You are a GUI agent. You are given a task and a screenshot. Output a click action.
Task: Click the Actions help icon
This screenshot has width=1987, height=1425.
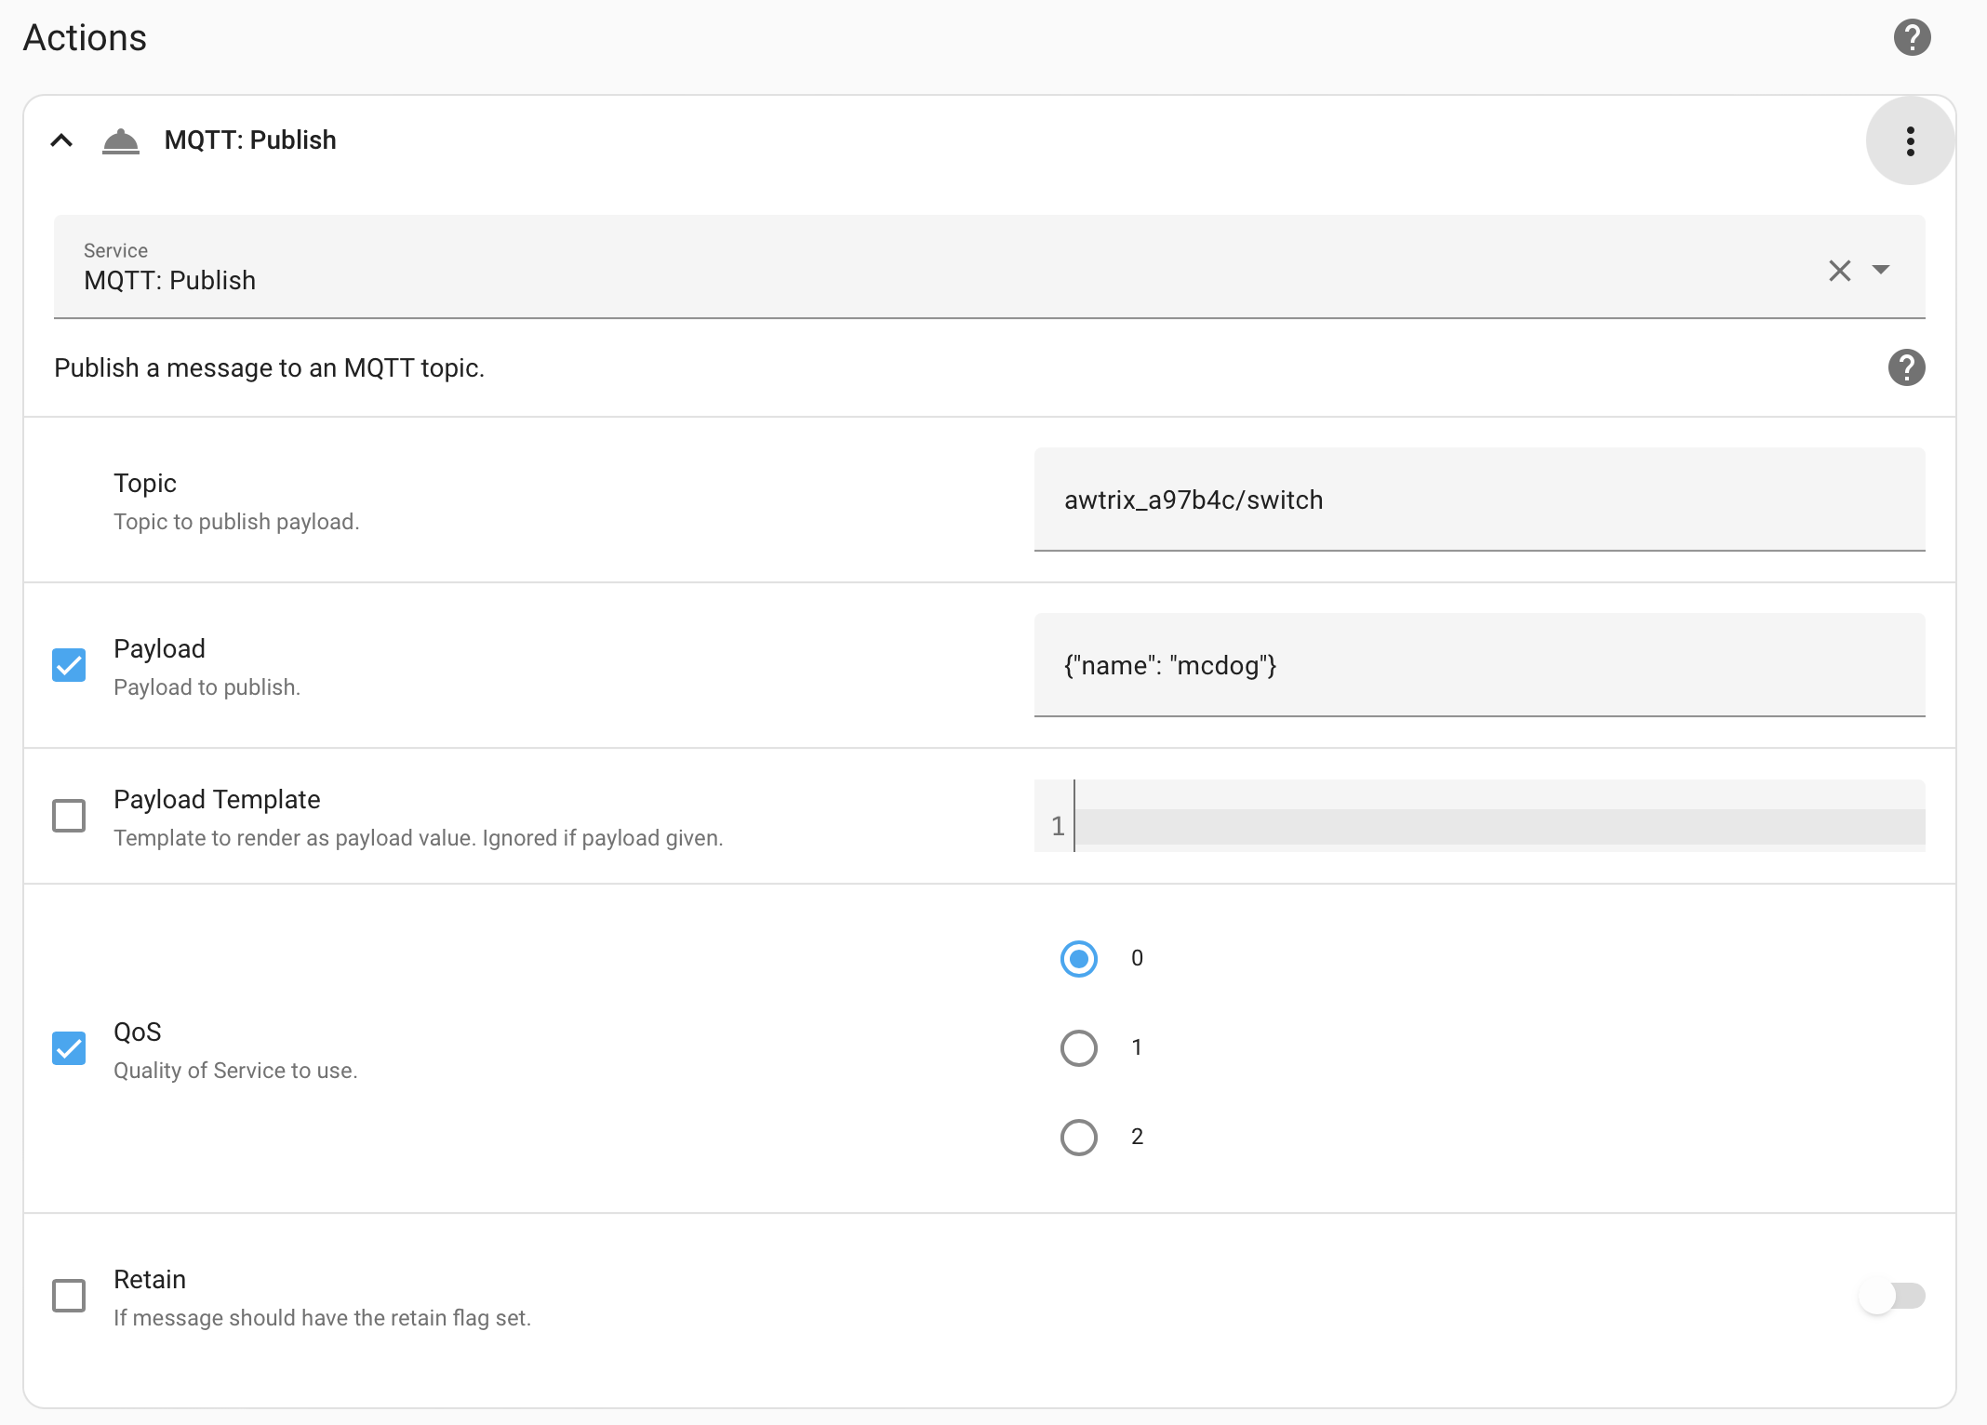pyautogui.click(x=1913, y=37)
